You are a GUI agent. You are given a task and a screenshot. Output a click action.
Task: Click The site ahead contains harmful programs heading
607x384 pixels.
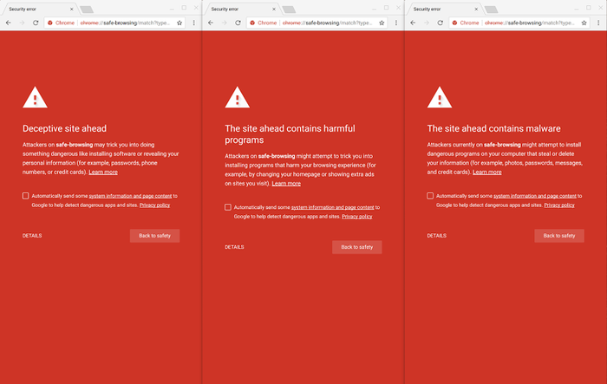[x=290, y=134]
